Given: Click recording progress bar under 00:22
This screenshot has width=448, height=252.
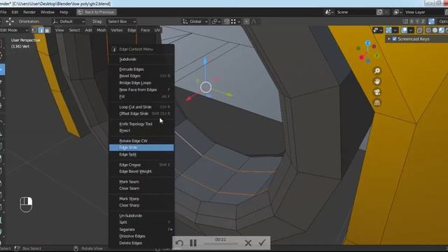Looking at the screenshot, I should pyautogui.click(x=220, y=244).
